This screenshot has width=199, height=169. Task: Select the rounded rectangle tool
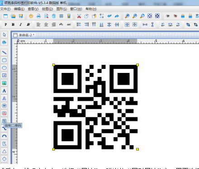[4, 60]
